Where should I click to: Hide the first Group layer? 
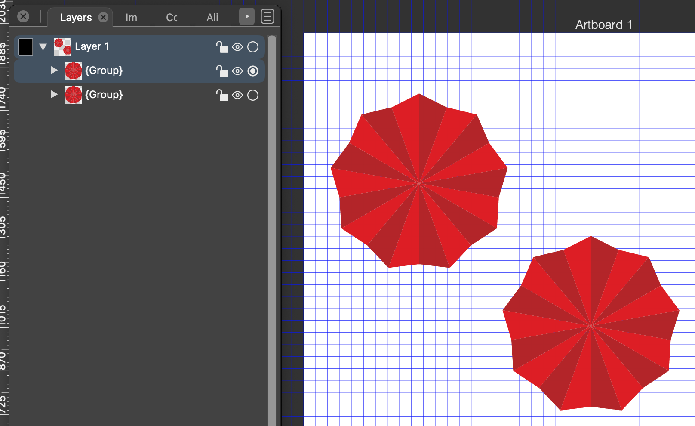(x=237, y=71)
